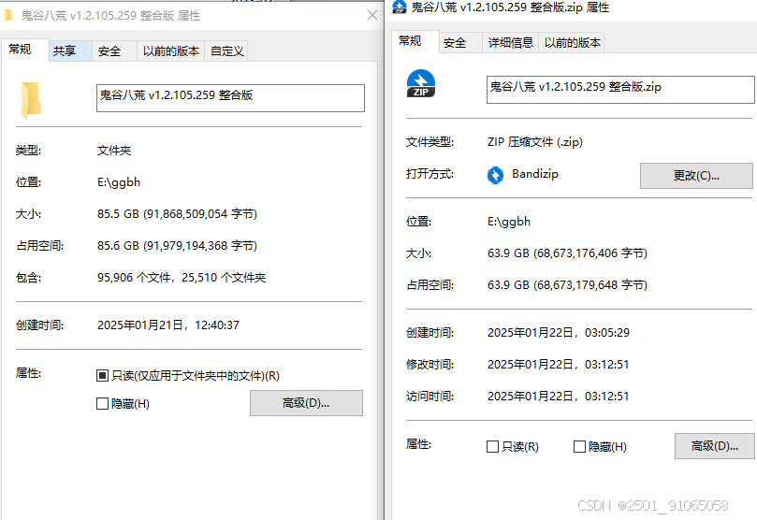
Task: Open 安全 tab in zip properties
Action: point(460,43)
